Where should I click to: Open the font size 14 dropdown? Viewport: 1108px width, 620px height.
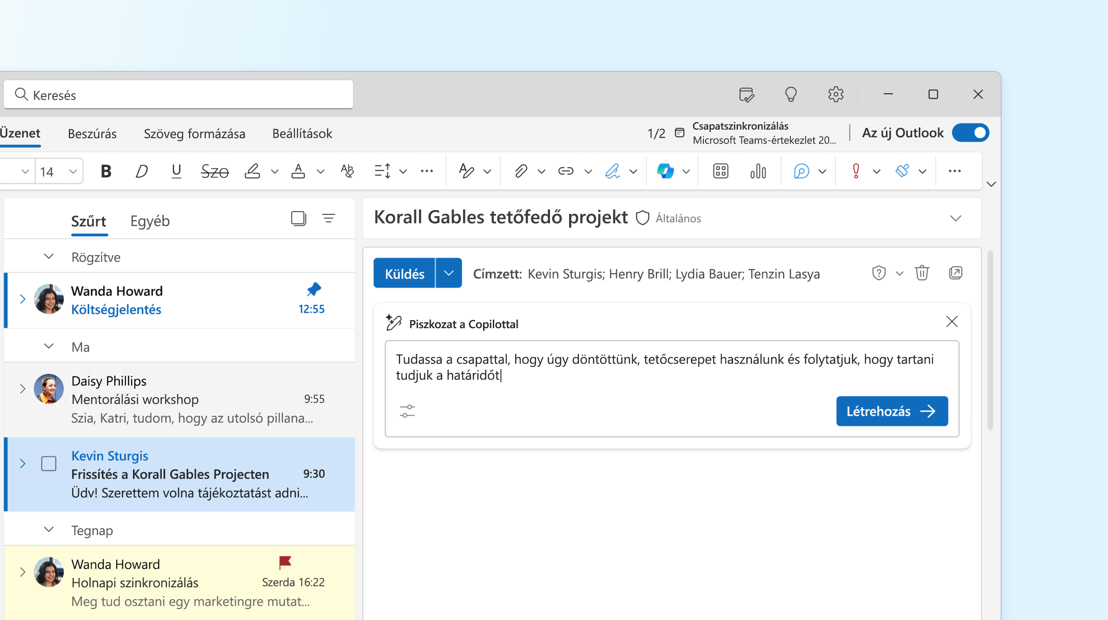tap(73, 171)
